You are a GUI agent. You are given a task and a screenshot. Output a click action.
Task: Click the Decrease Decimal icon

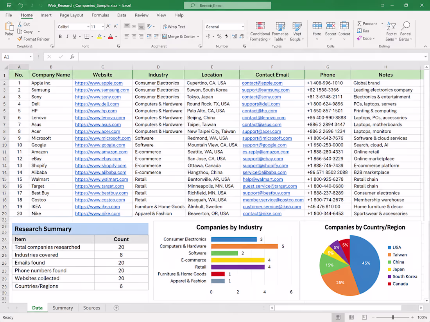point(242,36)
